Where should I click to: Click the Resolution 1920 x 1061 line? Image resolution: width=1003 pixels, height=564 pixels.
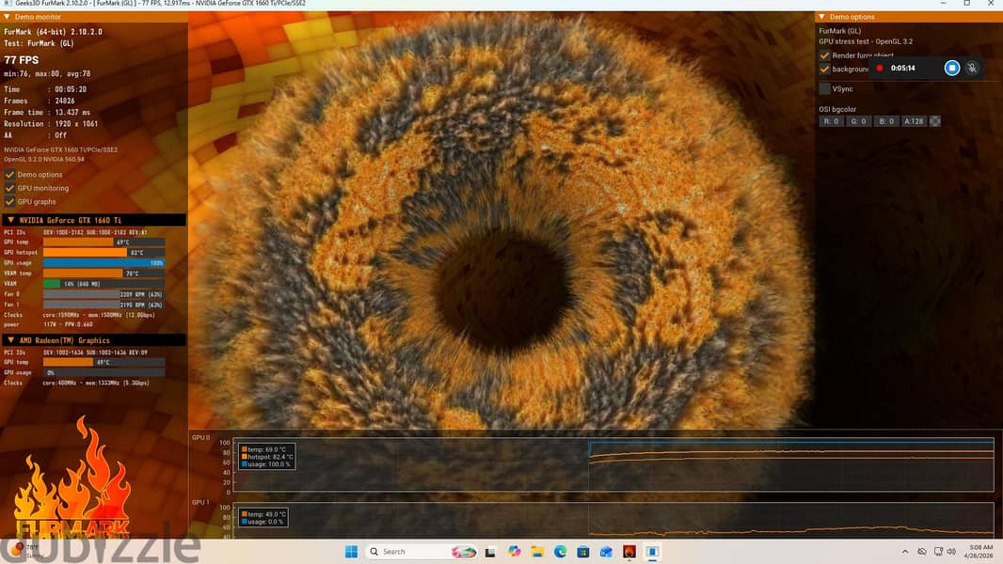(x=51, y=124)
